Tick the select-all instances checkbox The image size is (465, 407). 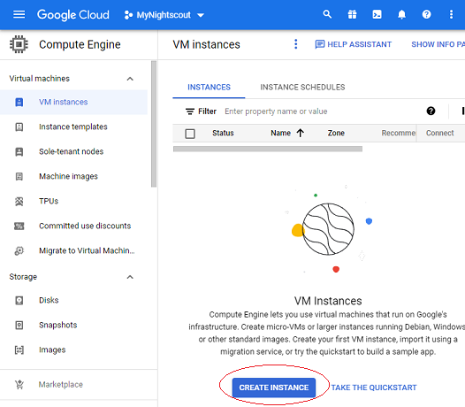coord(190,134)
